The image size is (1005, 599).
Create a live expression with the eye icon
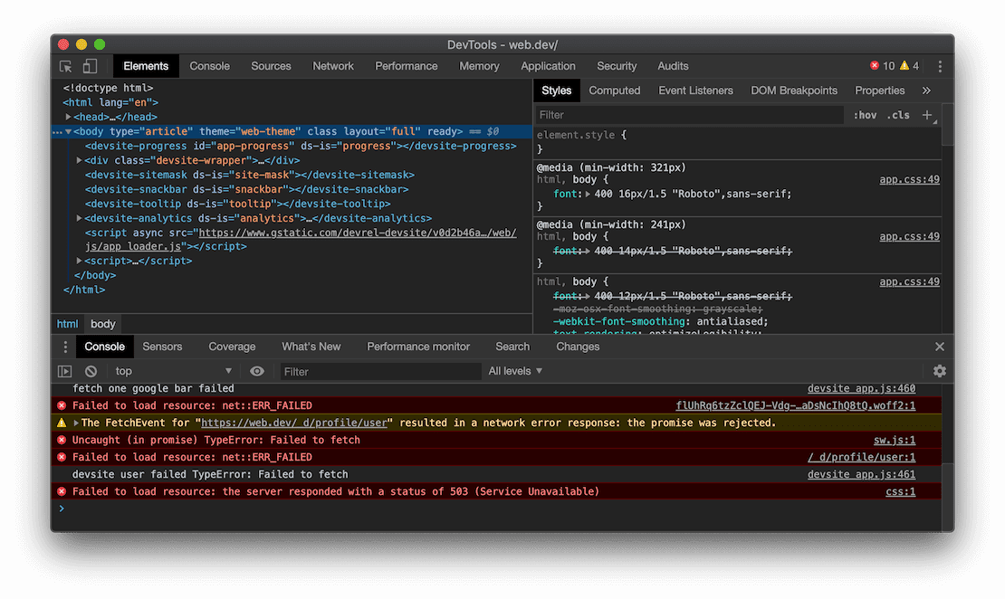(x=257, y=371)
